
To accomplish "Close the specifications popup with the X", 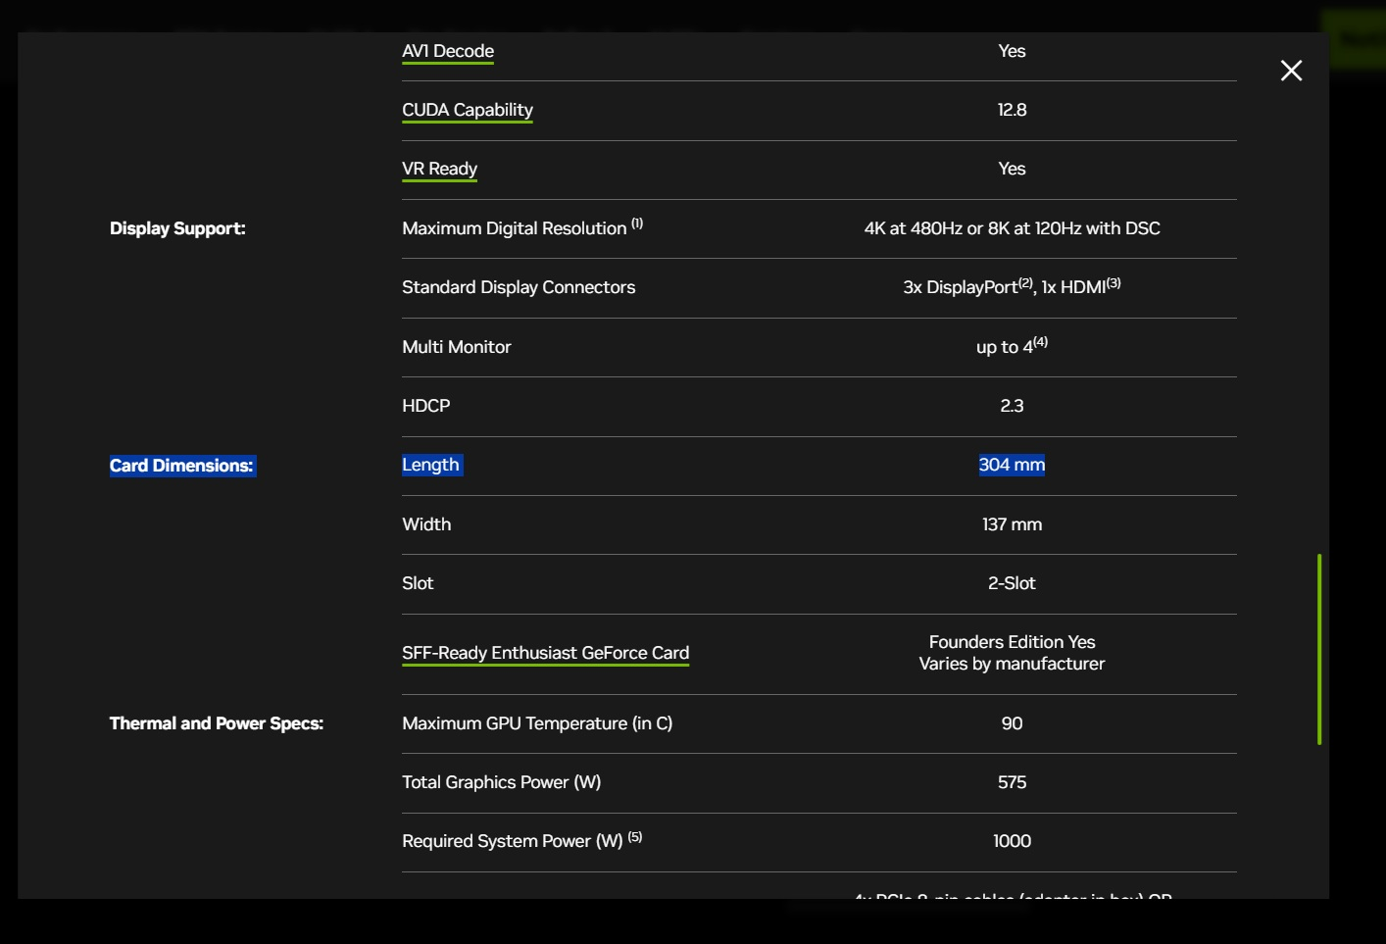I will pyautogui.click(x=1291, y=71).
